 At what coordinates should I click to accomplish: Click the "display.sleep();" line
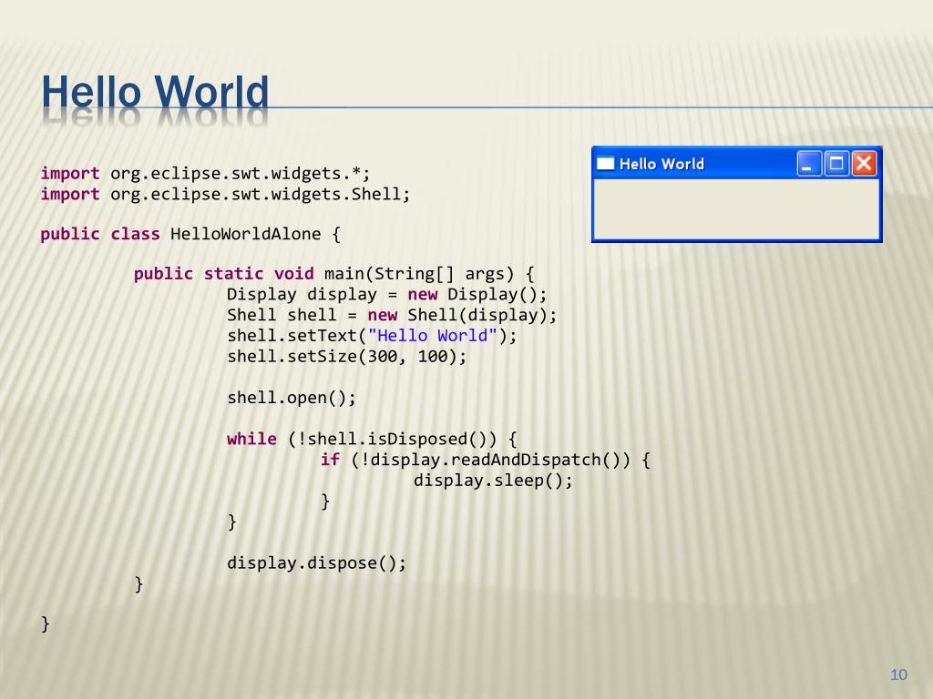pyautogui.click(x=493, y=481)
